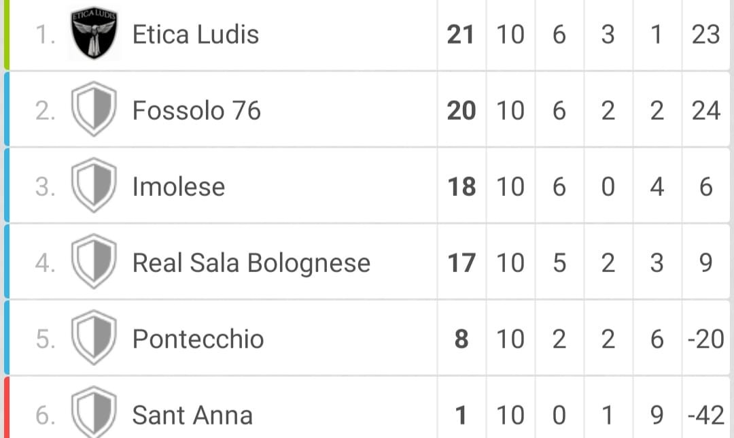The width and height of the screenshot is (734, 438).
Task: Open the Etica Ludis team page
Action: tap(196, 34)
